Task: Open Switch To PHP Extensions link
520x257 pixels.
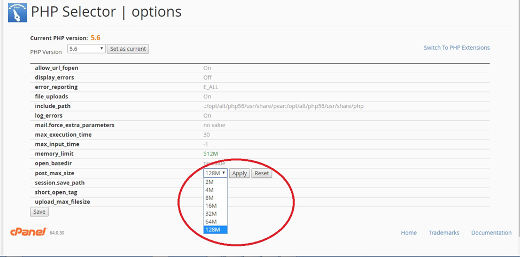Action: click(456, 48)
